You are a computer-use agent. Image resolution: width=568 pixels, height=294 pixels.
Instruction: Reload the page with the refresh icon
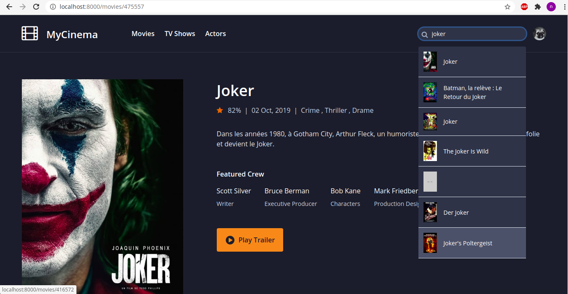tap(36, 7)
